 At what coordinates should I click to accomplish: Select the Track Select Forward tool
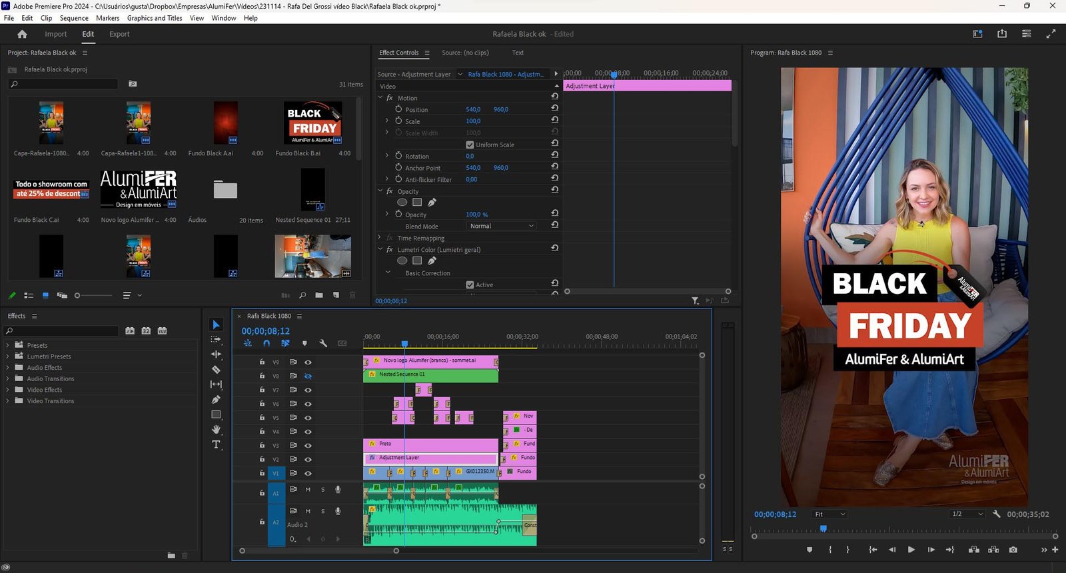coord(216,339)
